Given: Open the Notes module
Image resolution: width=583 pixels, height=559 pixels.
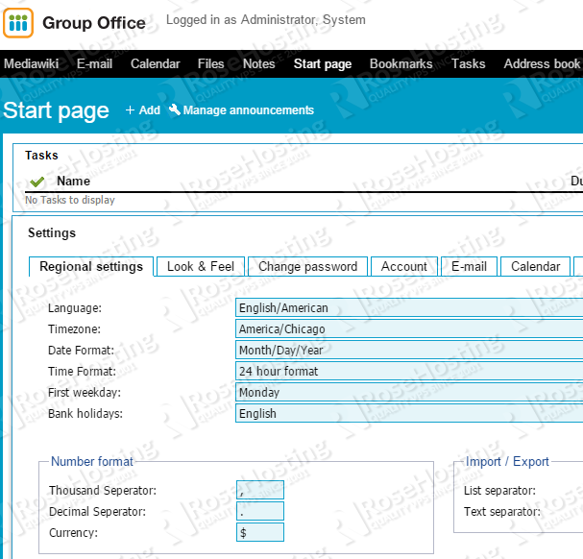Looking at the screenshot, I should point(258,64).
